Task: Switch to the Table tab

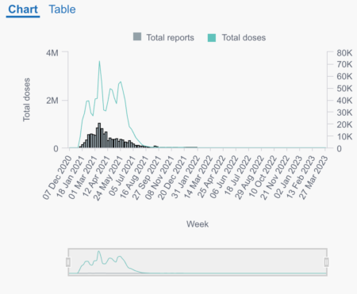Action: click(62, 10)
